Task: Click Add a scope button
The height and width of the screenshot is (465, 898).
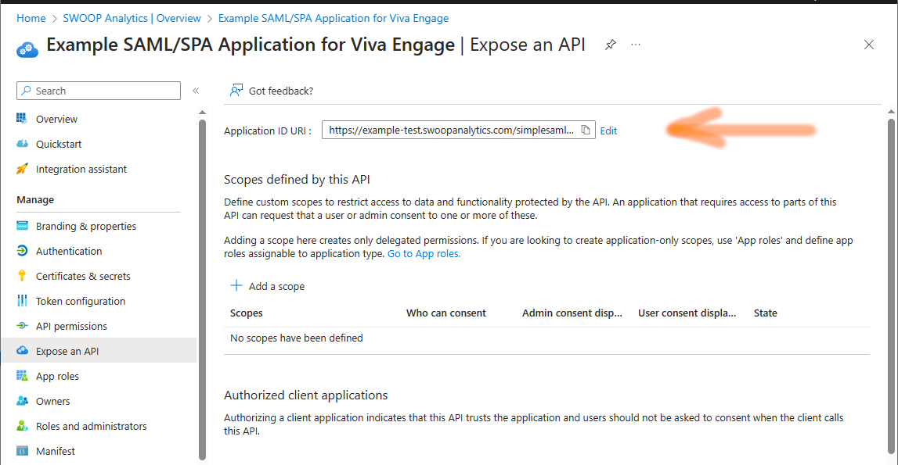Action: 268,286
